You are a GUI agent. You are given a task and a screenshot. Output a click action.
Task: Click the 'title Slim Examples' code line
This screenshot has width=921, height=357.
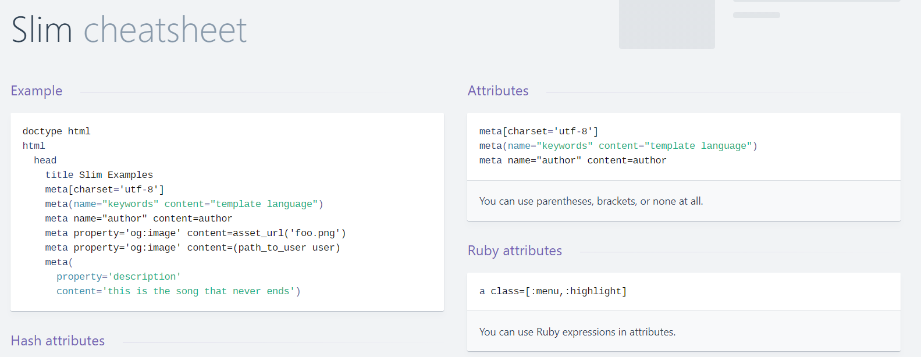[x=99, y=175]
